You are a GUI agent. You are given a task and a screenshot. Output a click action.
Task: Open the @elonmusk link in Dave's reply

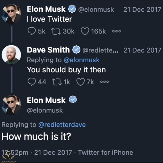pyautogui.click(x=81, y=60)
